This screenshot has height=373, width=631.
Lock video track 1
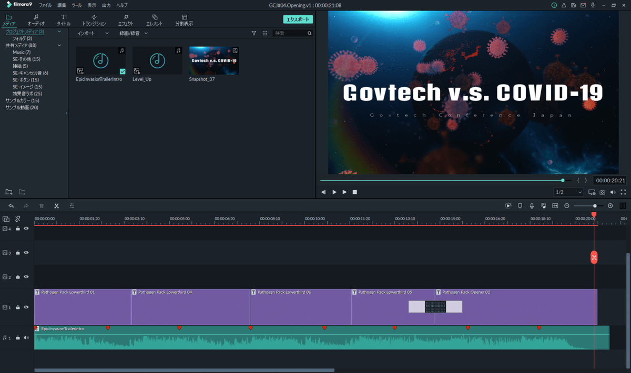pyautogui.click(x=18, y=307)
